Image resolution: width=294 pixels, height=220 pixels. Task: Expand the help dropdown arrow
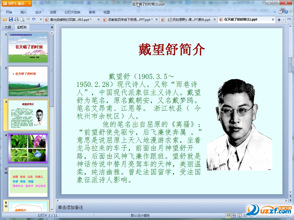[x=291, y=12]
